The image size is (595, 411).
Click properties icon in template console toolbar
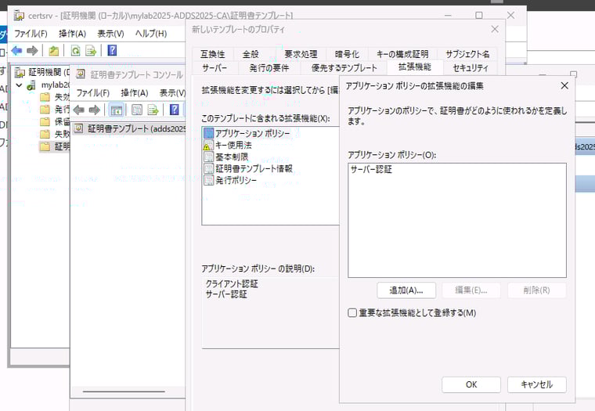136,110
